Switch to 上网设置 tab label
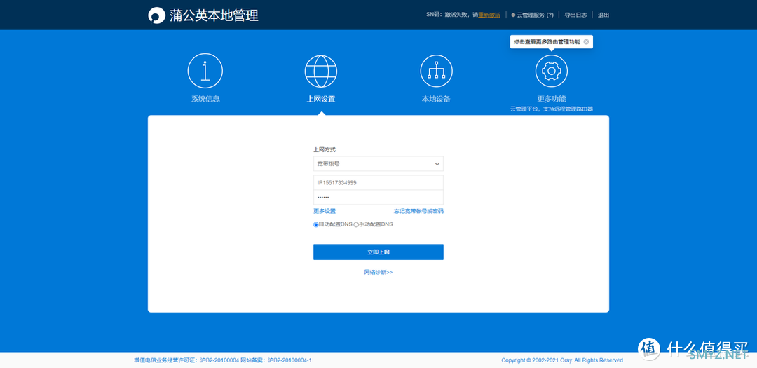The width and height of the screenshot is (757, 368). pos(321,99)
